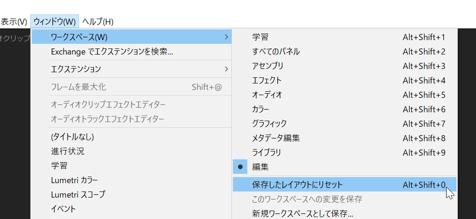Open the イベント panel

(x=132, y=209)
